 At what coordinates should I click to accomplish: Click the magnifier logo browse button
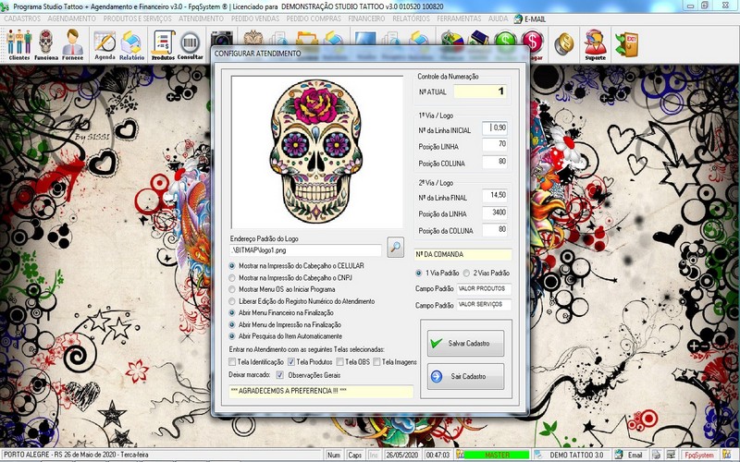396,247
